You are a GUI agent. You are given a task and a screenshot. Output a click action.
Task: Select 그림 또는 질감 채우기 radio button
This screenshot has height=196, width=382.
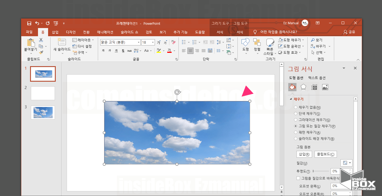[296, 126]
